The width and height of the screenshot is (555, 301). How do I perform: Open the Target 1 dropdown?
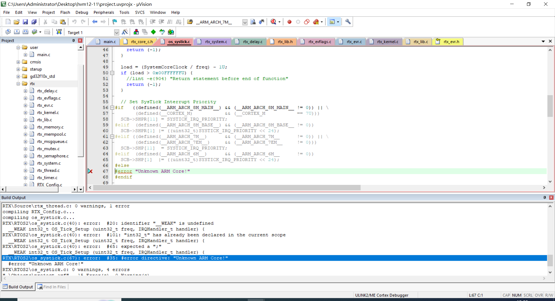(x=116, y=32)
